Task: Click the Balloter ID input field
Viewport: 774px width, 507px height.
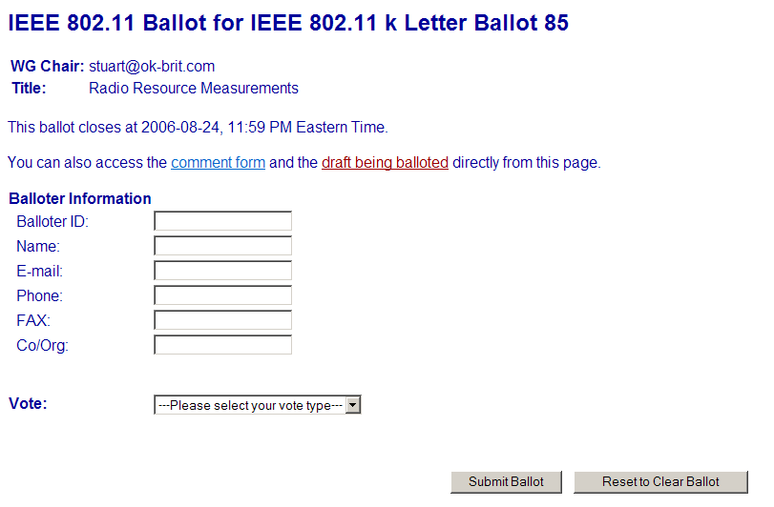Action: pyautogui.click(x=222, y=221)
